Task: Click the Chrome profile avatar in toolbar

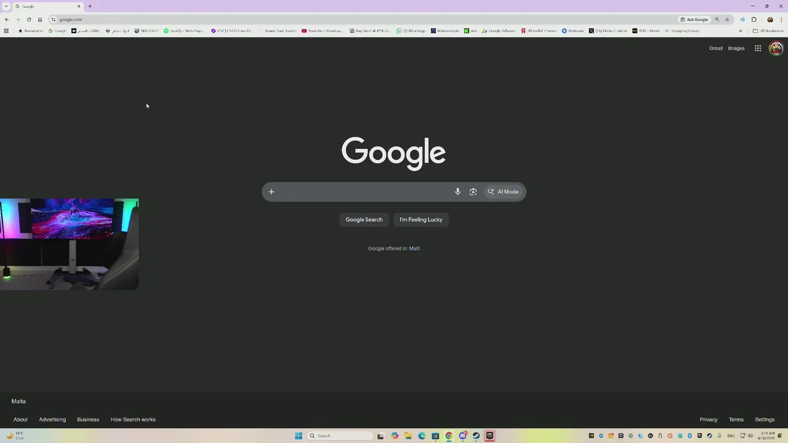Action: click(x=770, y=20)
